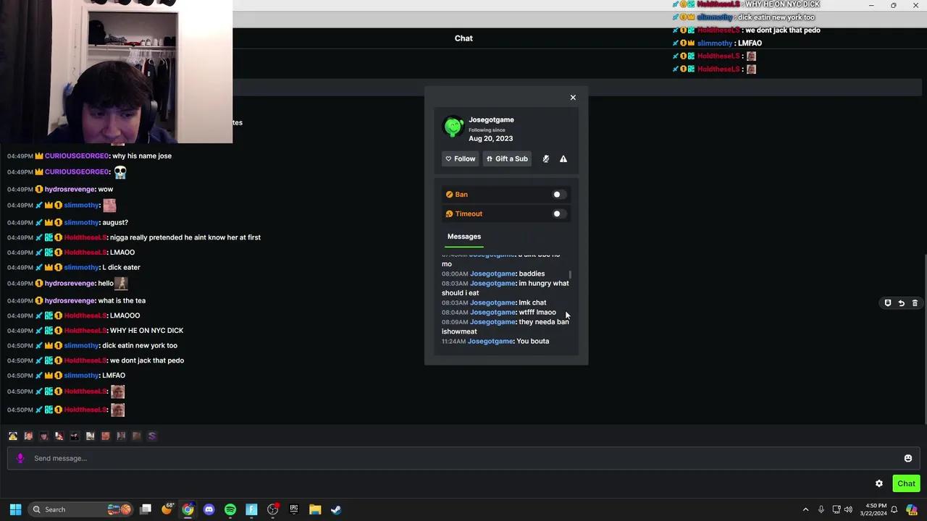This screenshot has width=927, height=521.
Task: Click the 'they needa ban ishowmeat' message
Action: 506,326
